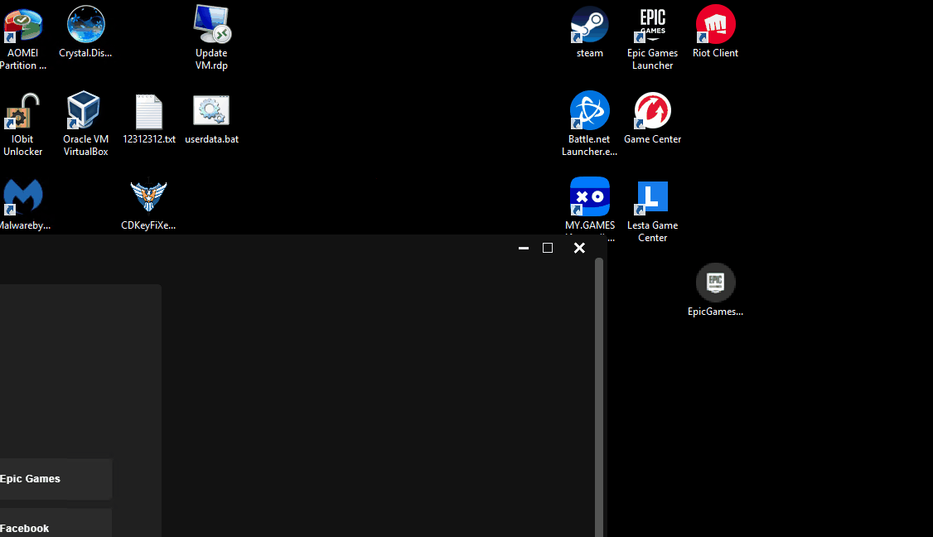Click the launcher window vertical scrollbar

click(x=598, y=397)
